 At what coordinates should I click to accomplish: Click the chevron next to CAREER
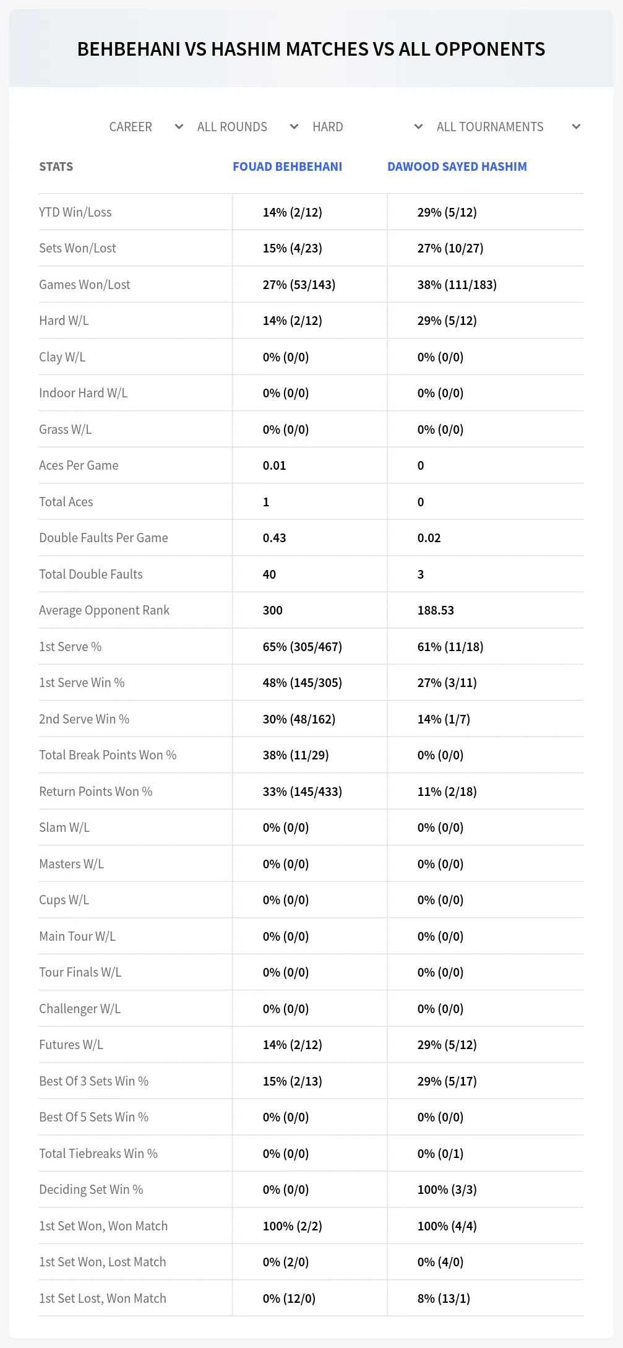(179, 127)
